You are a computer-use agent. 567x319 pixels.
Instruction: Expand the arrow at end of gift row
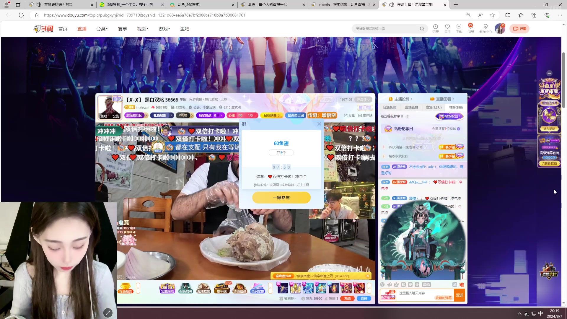pos(369,288)
